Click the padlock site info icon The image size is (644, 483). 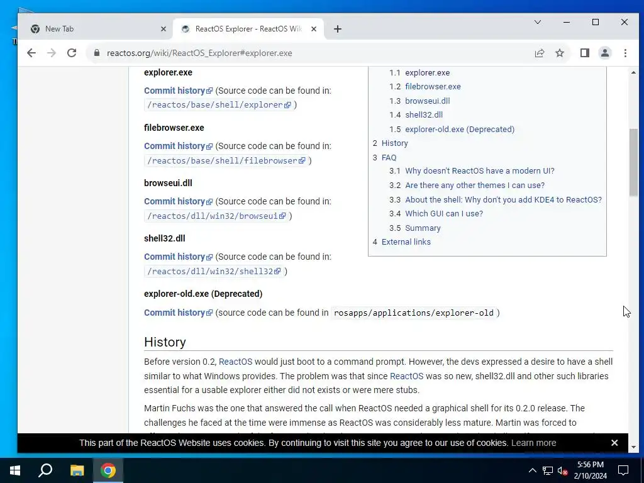[97, 53]
